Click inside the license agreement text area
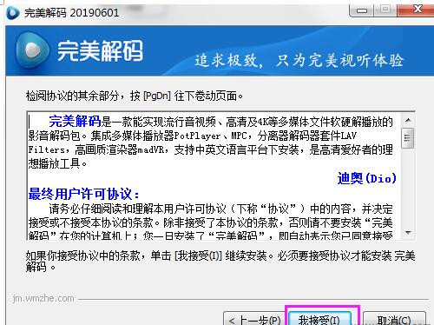This screenshot has width=434, height=325. point(214,176)
